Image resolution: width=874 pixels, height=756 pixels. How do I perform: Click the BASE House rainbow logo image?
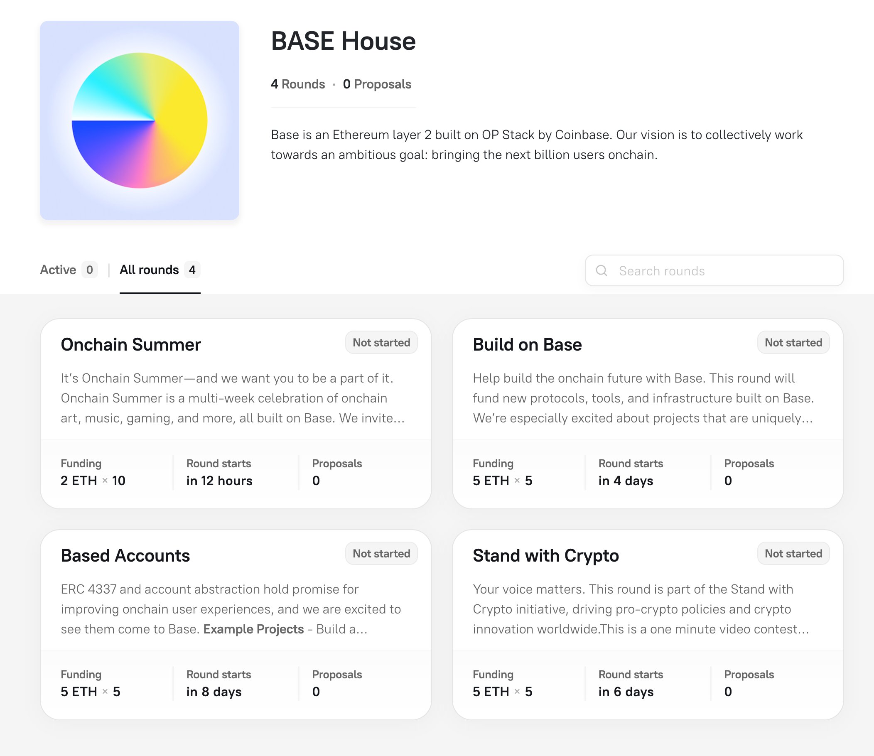click(x=139, y=120)
